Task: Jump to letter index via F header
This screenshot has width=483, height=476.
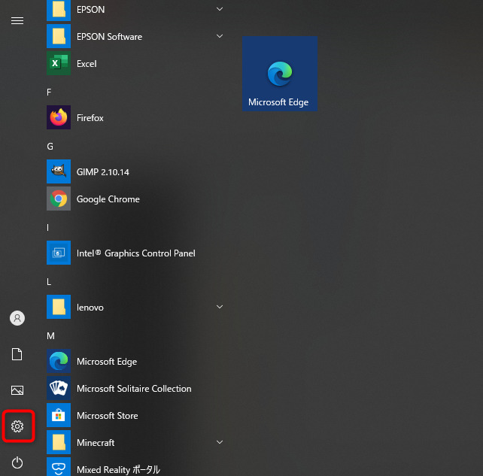Action: (49, 92)
